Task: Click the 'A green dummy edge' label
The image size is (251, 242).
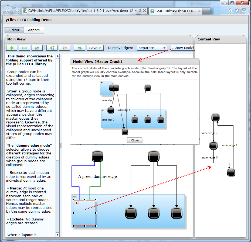Action: (x=97, y=177)
